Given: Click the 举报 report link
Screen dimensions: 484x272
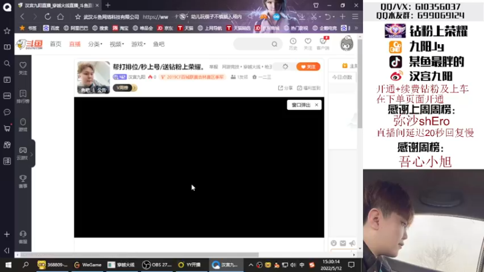Looking at the screenshot, I should pos(214,66).
